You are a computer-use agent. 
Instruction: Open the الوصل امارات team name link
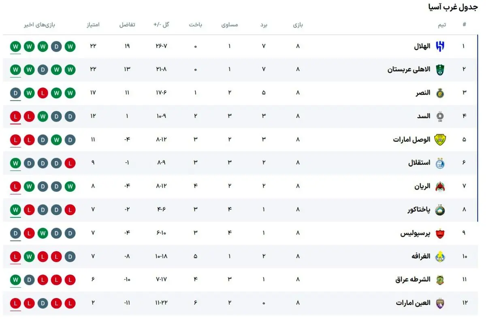(411, 140)
